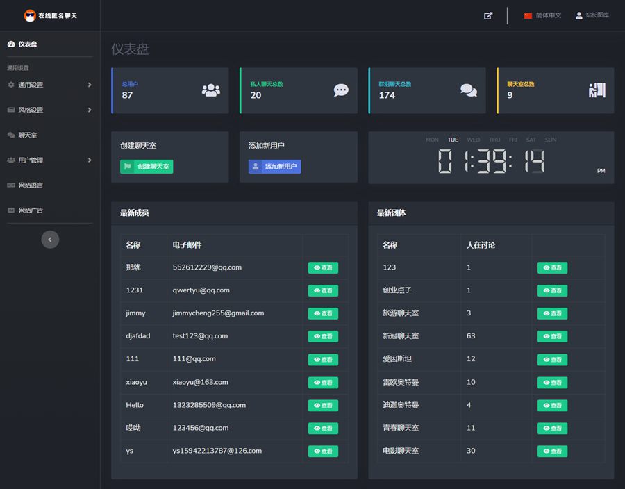Viewport: 625px width, 489px height.
Task: Click the group chats double bubble icon
Action: (469, 90)
